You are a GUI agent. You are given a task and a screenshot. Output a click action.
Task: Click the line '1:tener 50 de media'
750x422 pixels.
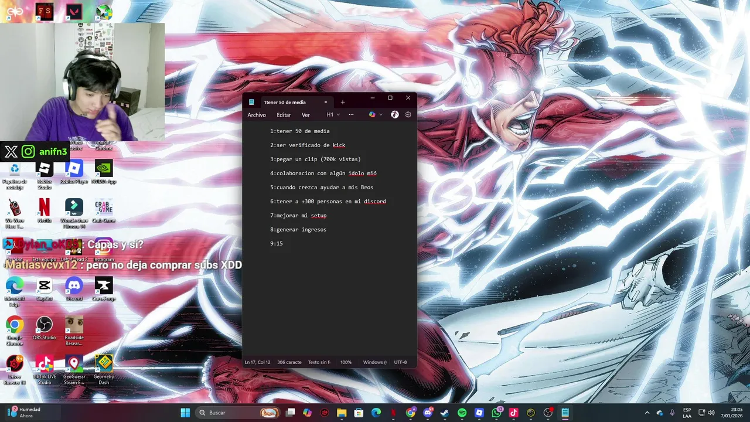pos(300,131)
